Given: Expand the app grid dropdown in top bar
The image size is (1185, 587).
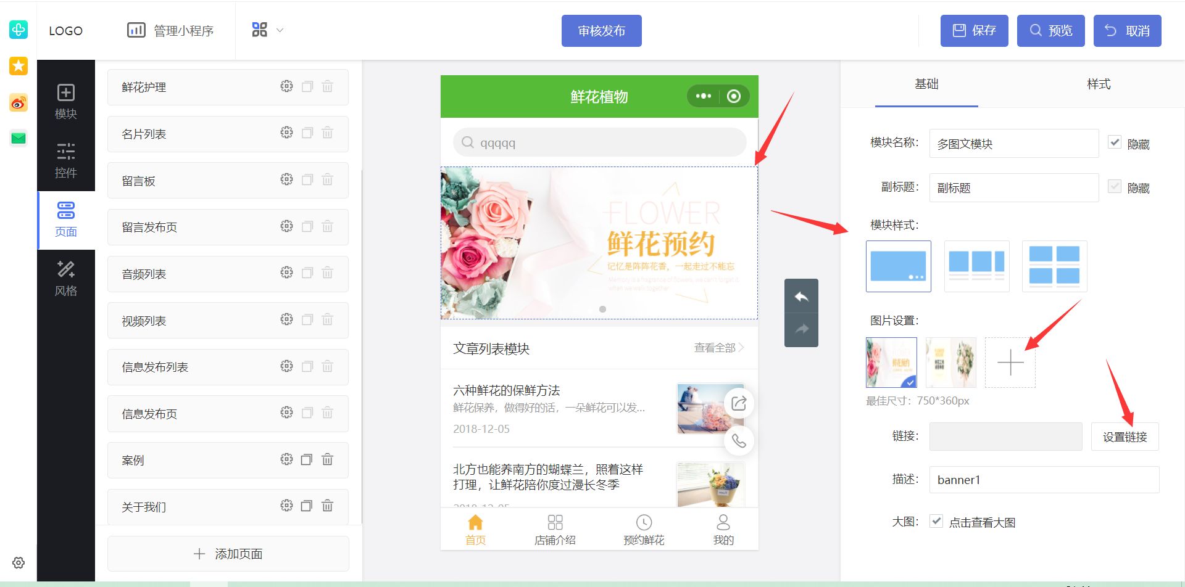Looking at the screenshot, I should pos(266,29).
